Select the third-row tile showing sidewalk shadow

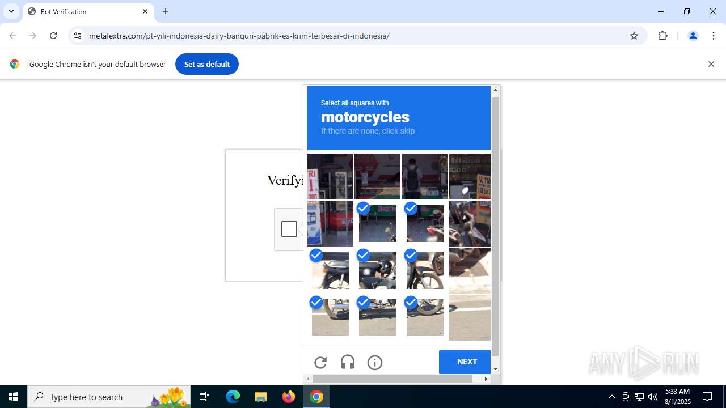[470, 270]
